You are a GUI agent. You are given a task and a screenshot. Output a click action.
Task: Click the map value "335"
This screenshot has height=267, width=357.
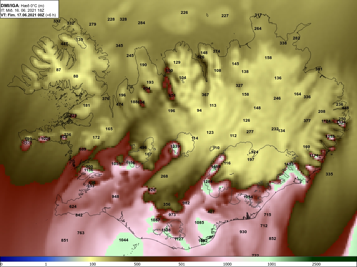click(329, 174)
